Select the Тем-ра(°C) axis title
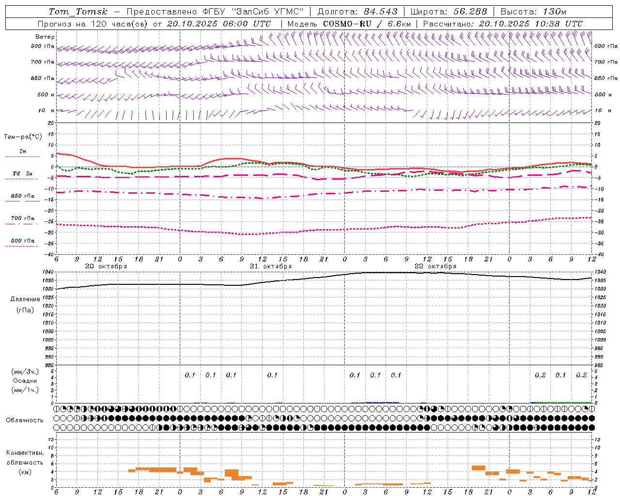This screenshot has width=620, height=496. [x=23, y=137]
